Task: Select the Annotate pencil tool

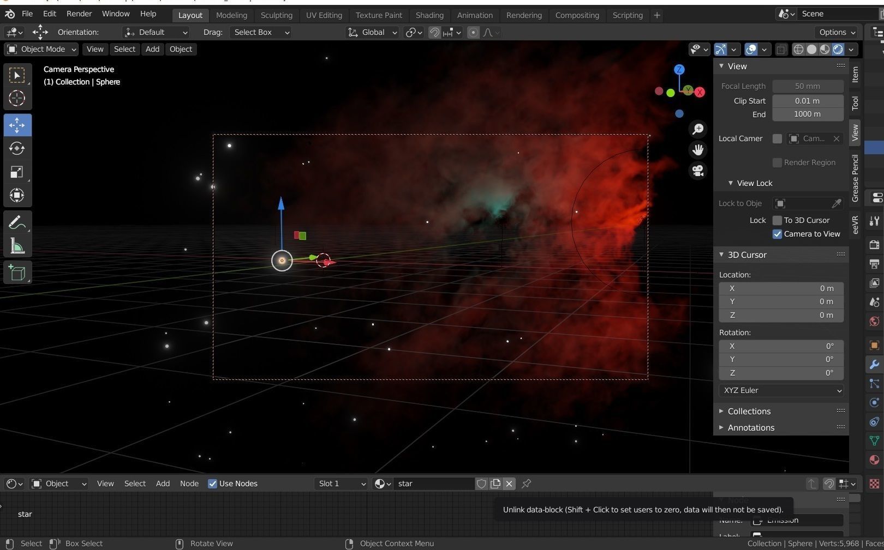Action: [x=17, y=222]
